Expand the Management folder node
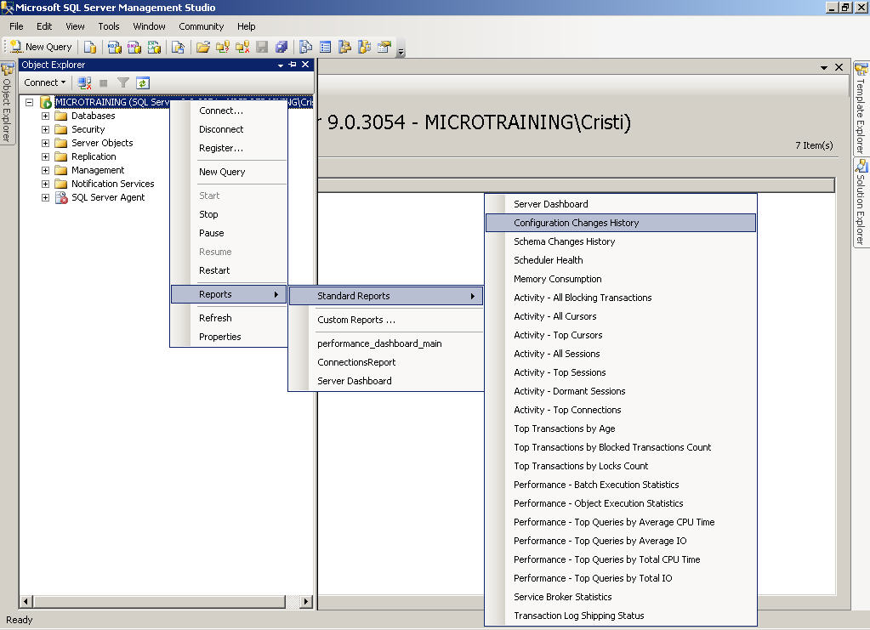This screenshot has height=630, width=870. (x=46, y=170)
